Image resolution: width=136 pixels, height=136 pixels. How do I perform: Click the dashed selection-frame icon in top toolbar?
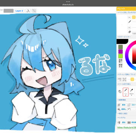click(x=34, y=11)
